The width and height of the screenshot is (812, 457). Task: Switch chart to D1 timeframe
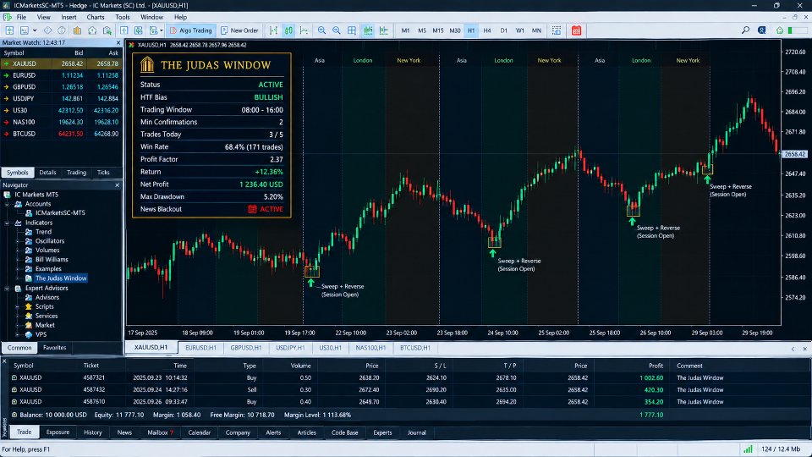click(x=503, y=30)
